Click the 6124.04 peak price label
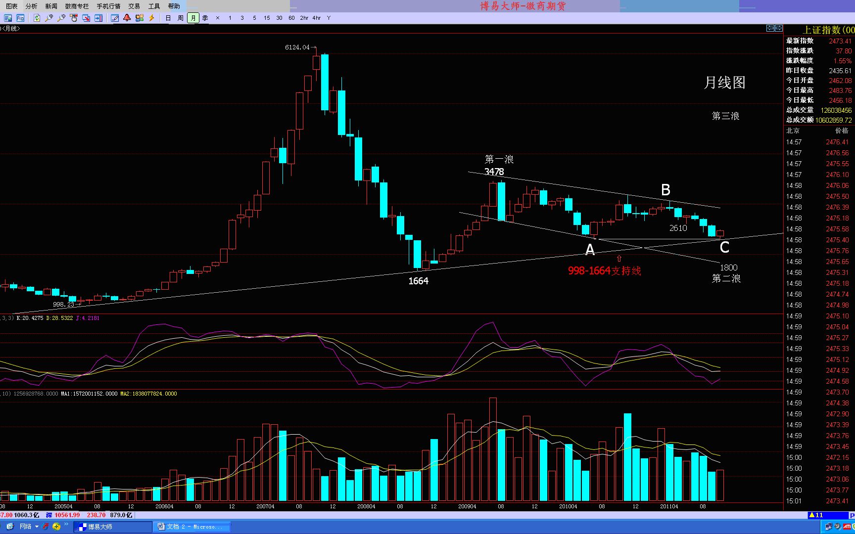Viewport: 855px width, 534px height. click(x=297, y=47)
